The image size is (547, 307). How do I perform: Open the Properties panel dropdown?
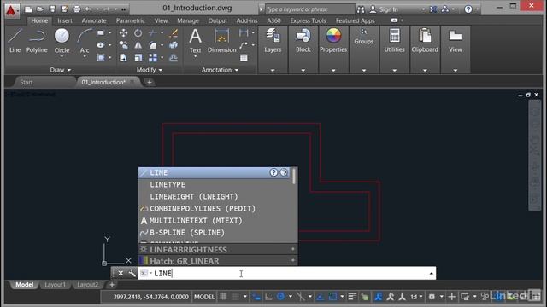tap(333, 70)
